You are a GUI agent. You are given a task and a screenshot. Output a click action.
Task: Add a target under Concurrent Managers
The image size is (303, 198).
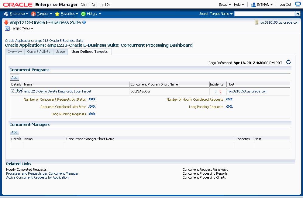tap(14, 132)
